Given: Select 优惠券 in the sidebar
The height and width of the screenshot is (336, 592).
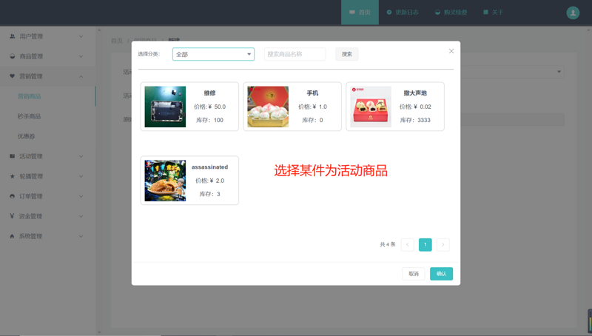Looking at the screenshot, I should coord(26,136).
